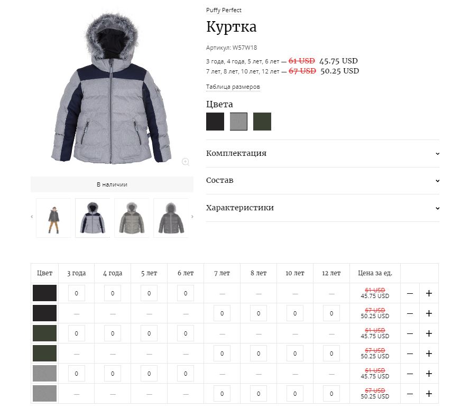This screenshot has height=409, width=452.
Task: Advance thumbnail carousel with right arrow
Action: [x=192, y=217]
